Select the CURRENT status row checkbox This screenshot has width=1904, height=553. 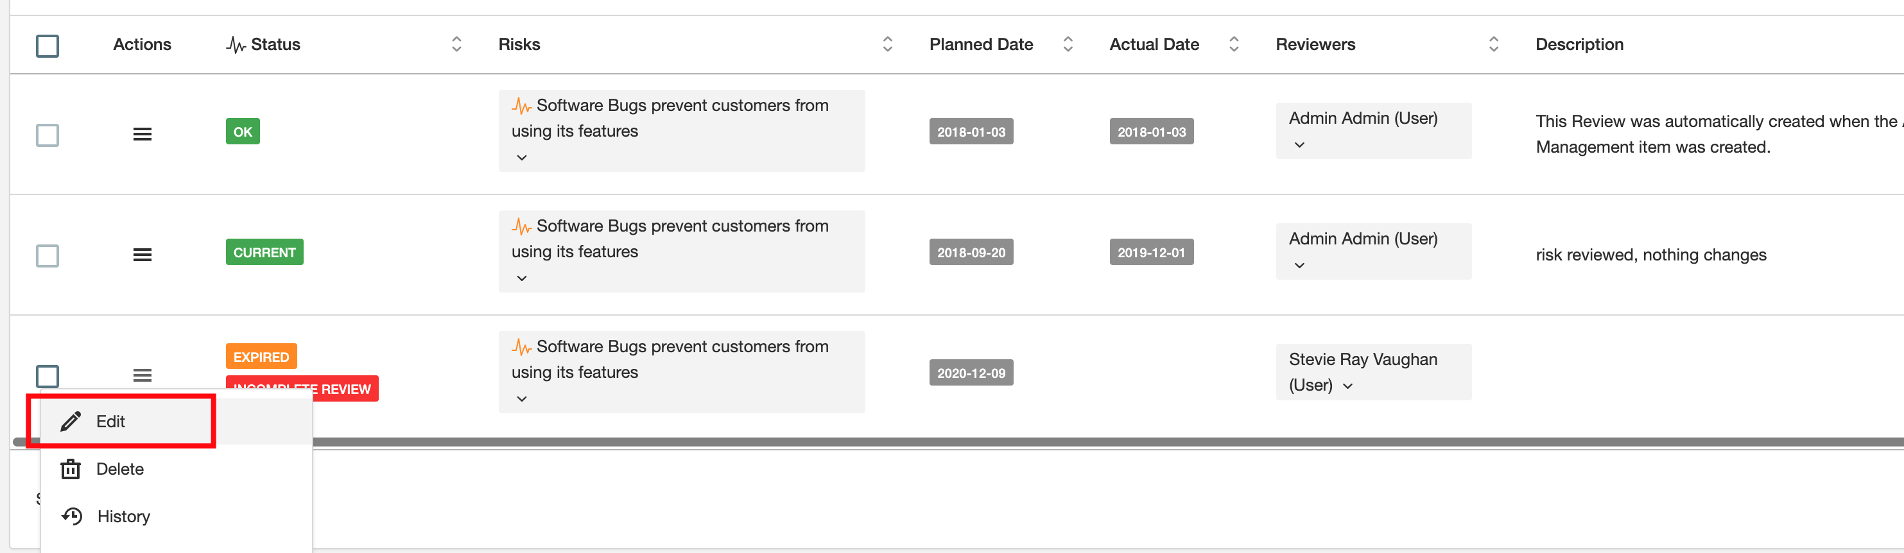coord(48,255)
